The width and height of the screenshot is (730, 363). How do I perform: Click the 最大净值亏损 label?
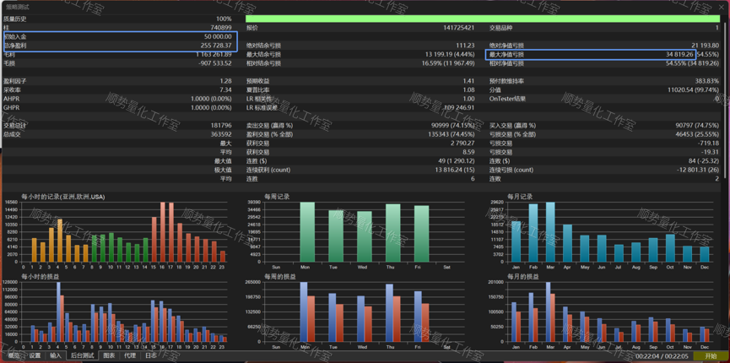point(506,54)
